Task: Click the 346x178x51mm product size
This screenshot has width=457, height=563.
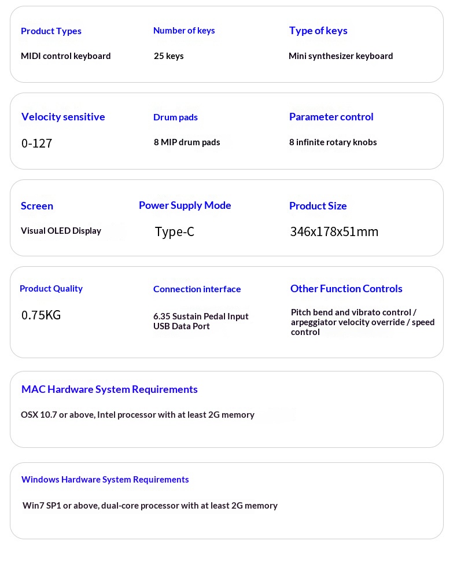Action: [334, 231]
